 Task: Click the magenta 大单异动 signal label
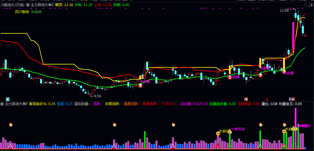[238, 129]
